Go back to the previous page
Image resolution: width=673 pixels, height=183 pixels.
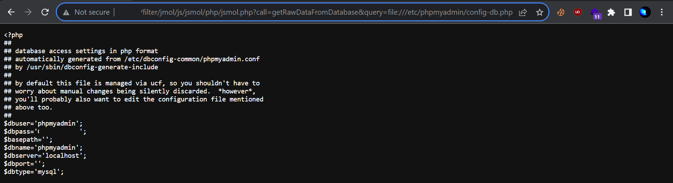[x=11, y=12]
